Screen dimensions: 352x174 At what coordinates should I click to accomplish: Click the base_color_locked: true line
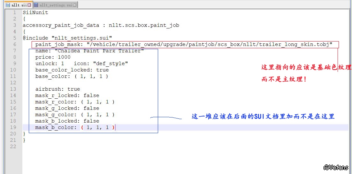point(72,70)
